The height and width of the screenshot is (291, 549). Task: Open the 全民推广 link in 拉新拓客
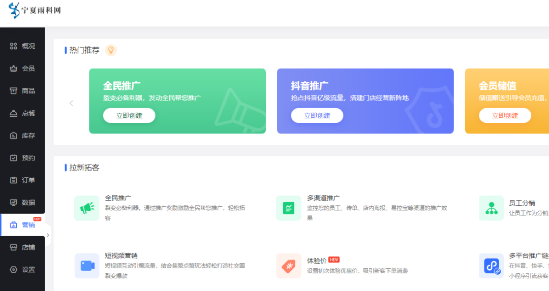tap(118, 198)
